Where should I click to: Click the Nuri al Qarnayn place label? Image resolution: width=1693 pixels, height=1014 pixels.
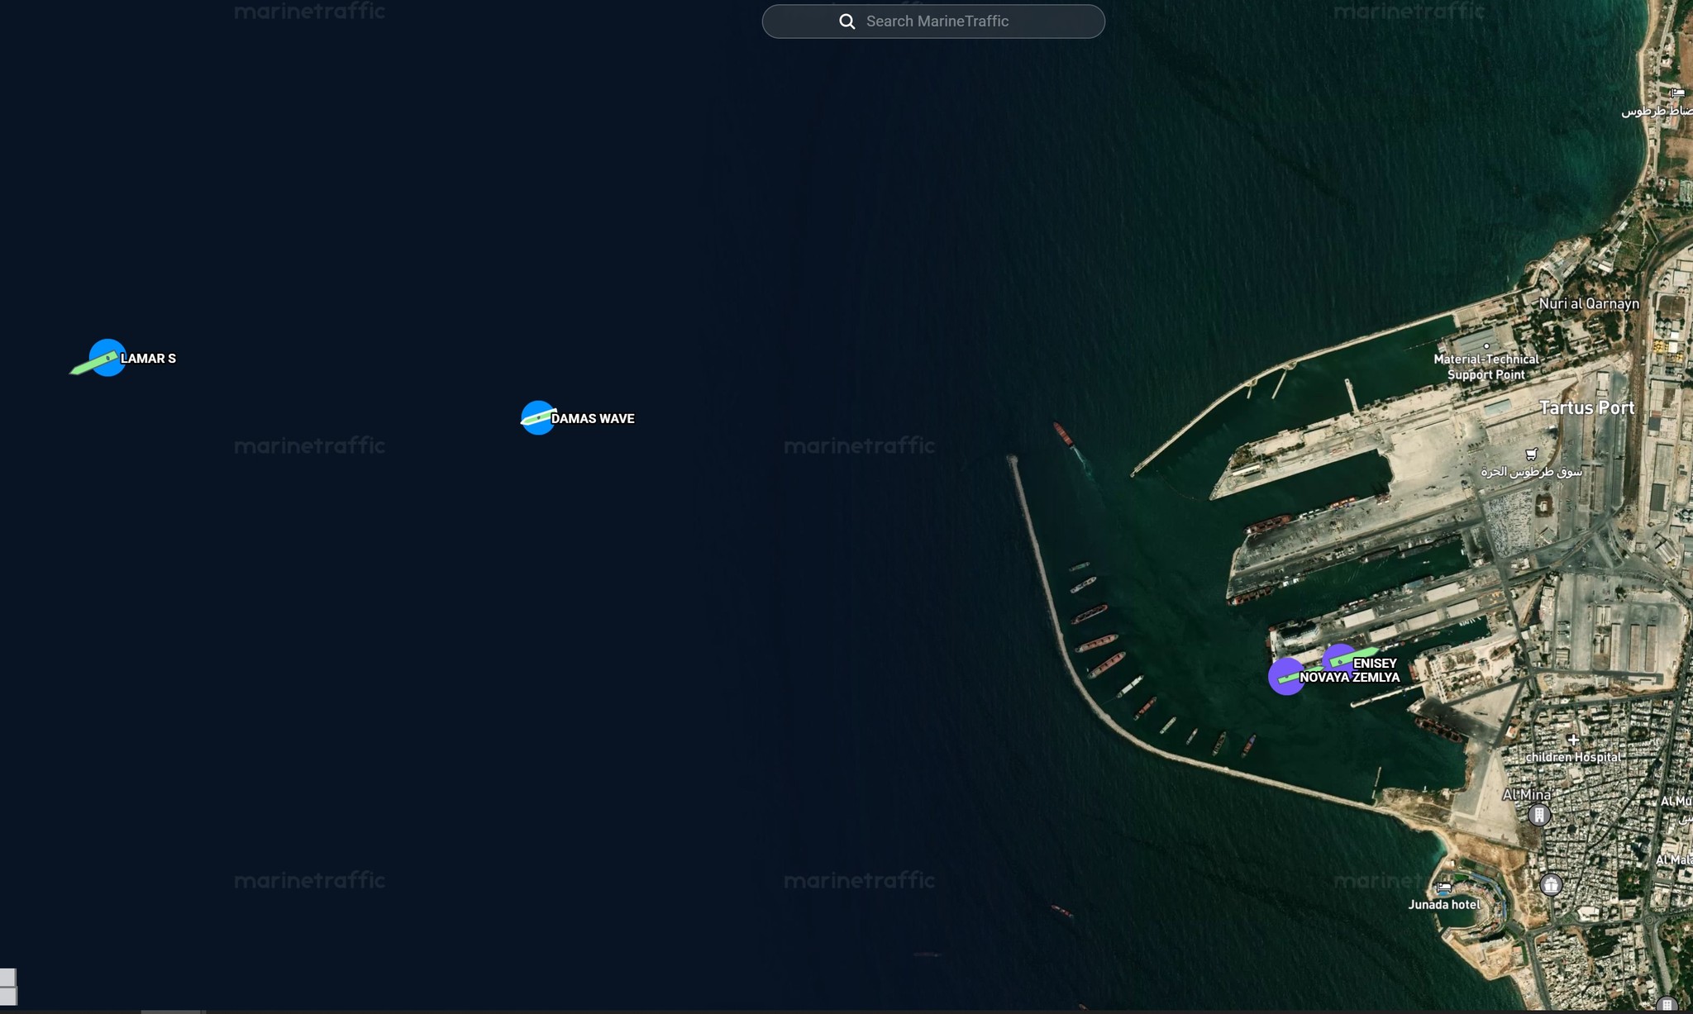[x=1588, y=303]
